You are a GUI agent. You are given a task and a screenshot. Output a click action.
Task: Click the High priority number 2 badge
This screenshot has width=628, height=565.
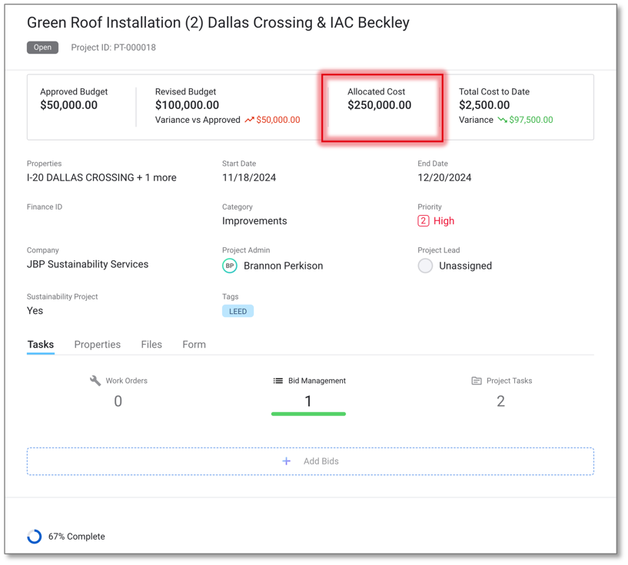point(423,221)
